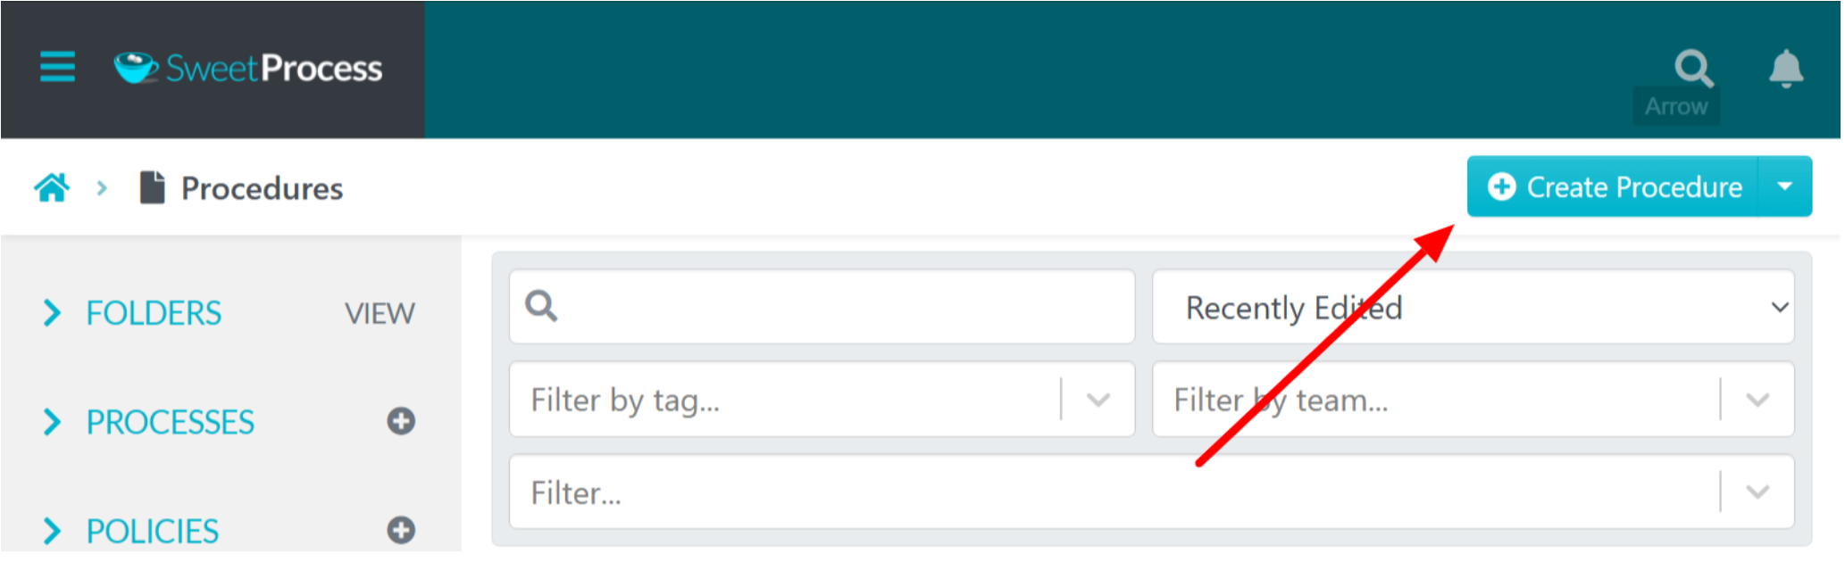
Task: Click the Procedures document icon
Action: point(152,186)
